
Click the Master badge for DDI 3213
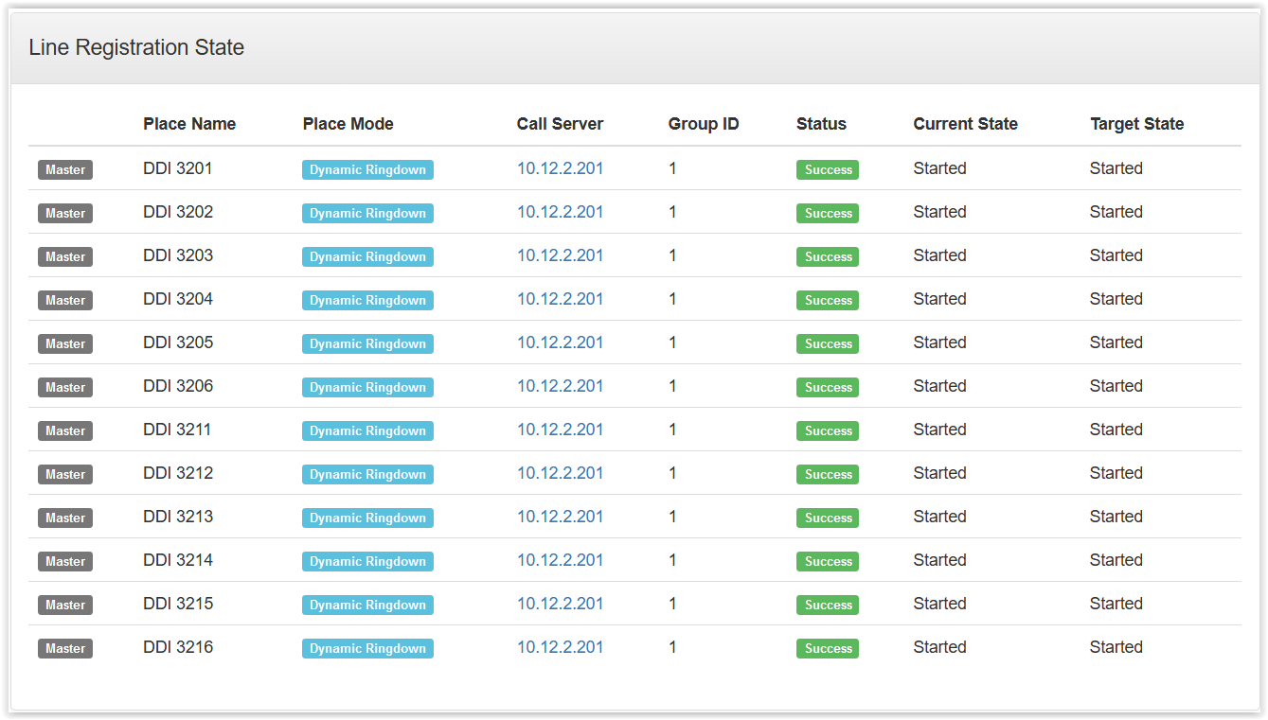[65, 518]
